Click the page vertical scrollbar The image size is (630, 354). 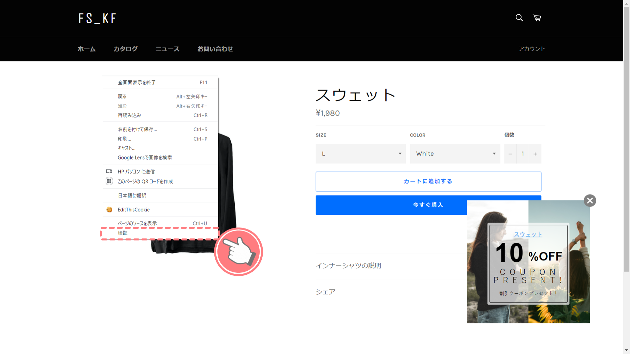coord(627,139)
